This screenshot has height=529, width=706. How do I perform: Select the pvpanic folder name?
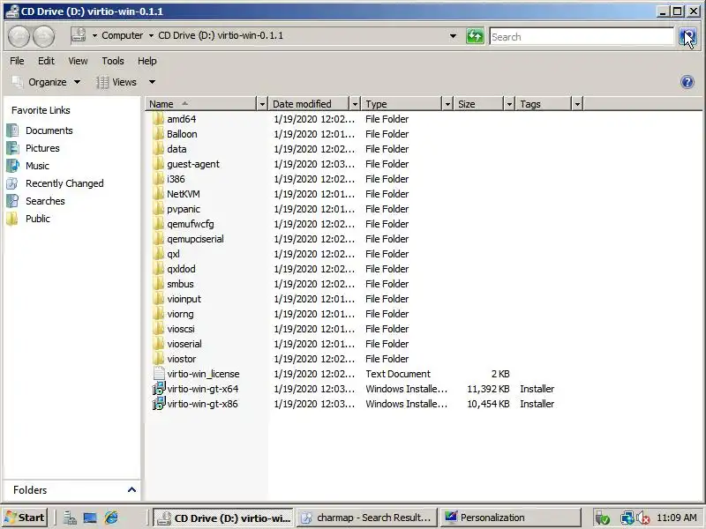(184, 209)
